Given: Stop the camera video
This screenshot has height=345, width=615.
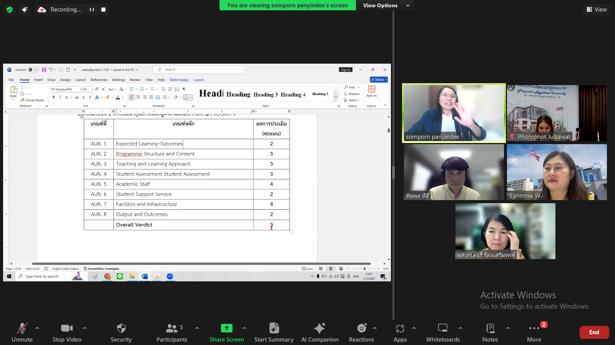Looking at the screenshot, I should (x=67, y=329).
